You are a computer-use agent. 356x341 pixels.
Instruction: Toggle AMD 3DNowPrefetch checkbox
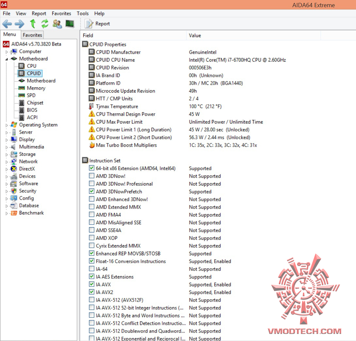[91, 191]
